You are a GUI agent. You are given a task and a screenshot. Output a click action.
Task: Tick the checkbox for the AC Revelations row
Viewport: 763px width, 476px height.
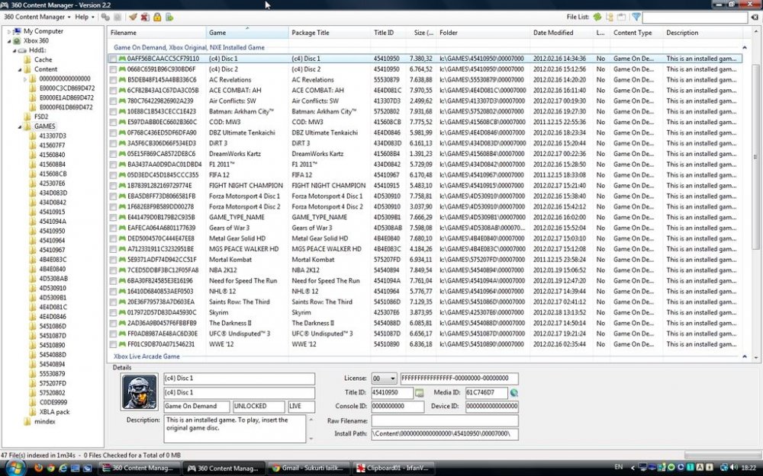coord(113,80)
